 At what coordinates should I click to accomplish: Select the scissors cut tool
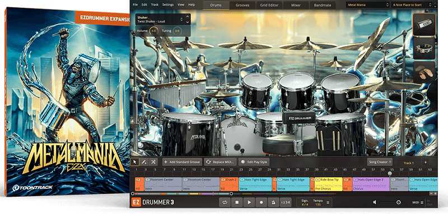153,162
